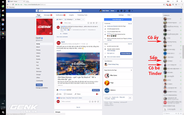Open friend requests icon in header
Viewport: 184px width, 115px height.
[x=118, y=11]
